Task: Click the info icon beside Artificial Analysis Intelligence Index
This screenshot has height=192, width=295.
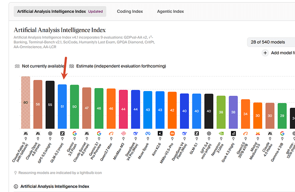Action: [x=16, y=186]
